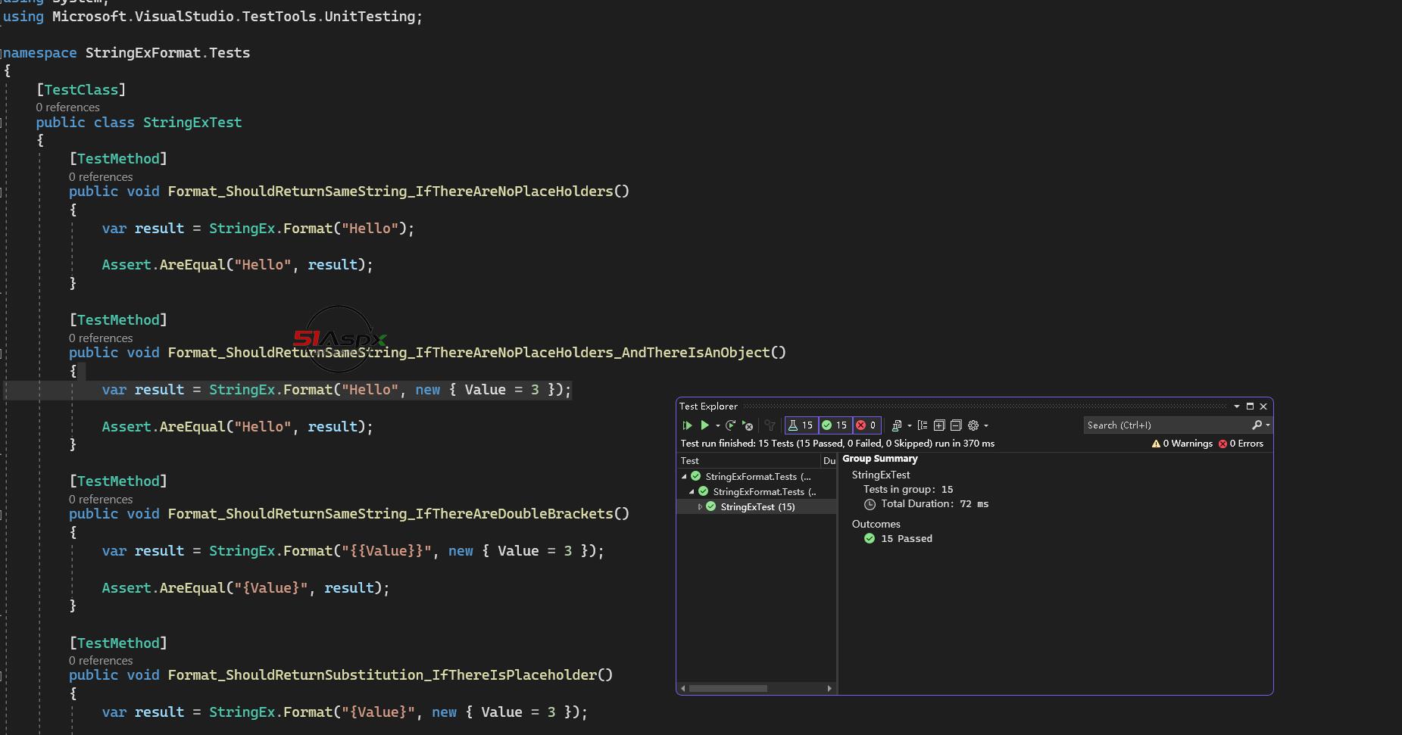Image resolution: width=1402 pixels, height=735 pixels.
Task: Click the green Run tests play icon
Action: click(x=704, y=425)
